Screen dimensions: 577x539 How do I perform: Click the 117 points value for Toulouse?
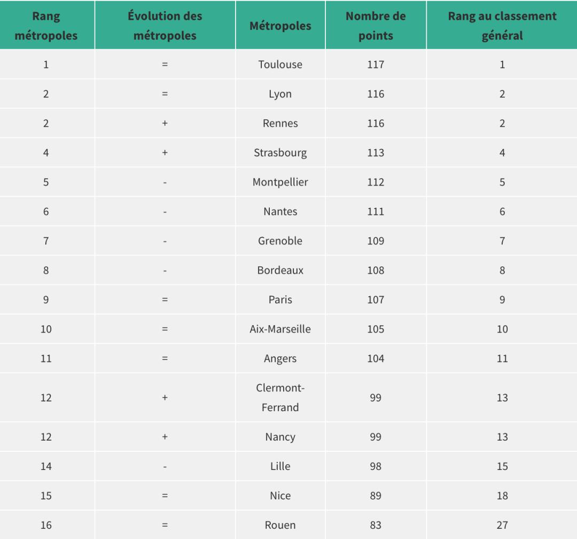(376, 64)
